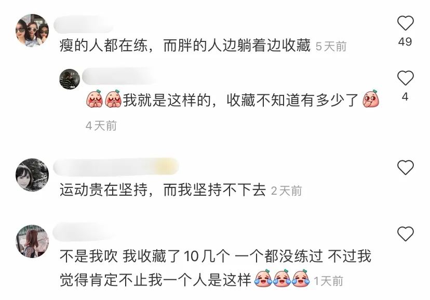This screenshot has width=430, height=300.
Task: Like the reply with 4 likes
Action: [405, 78]
